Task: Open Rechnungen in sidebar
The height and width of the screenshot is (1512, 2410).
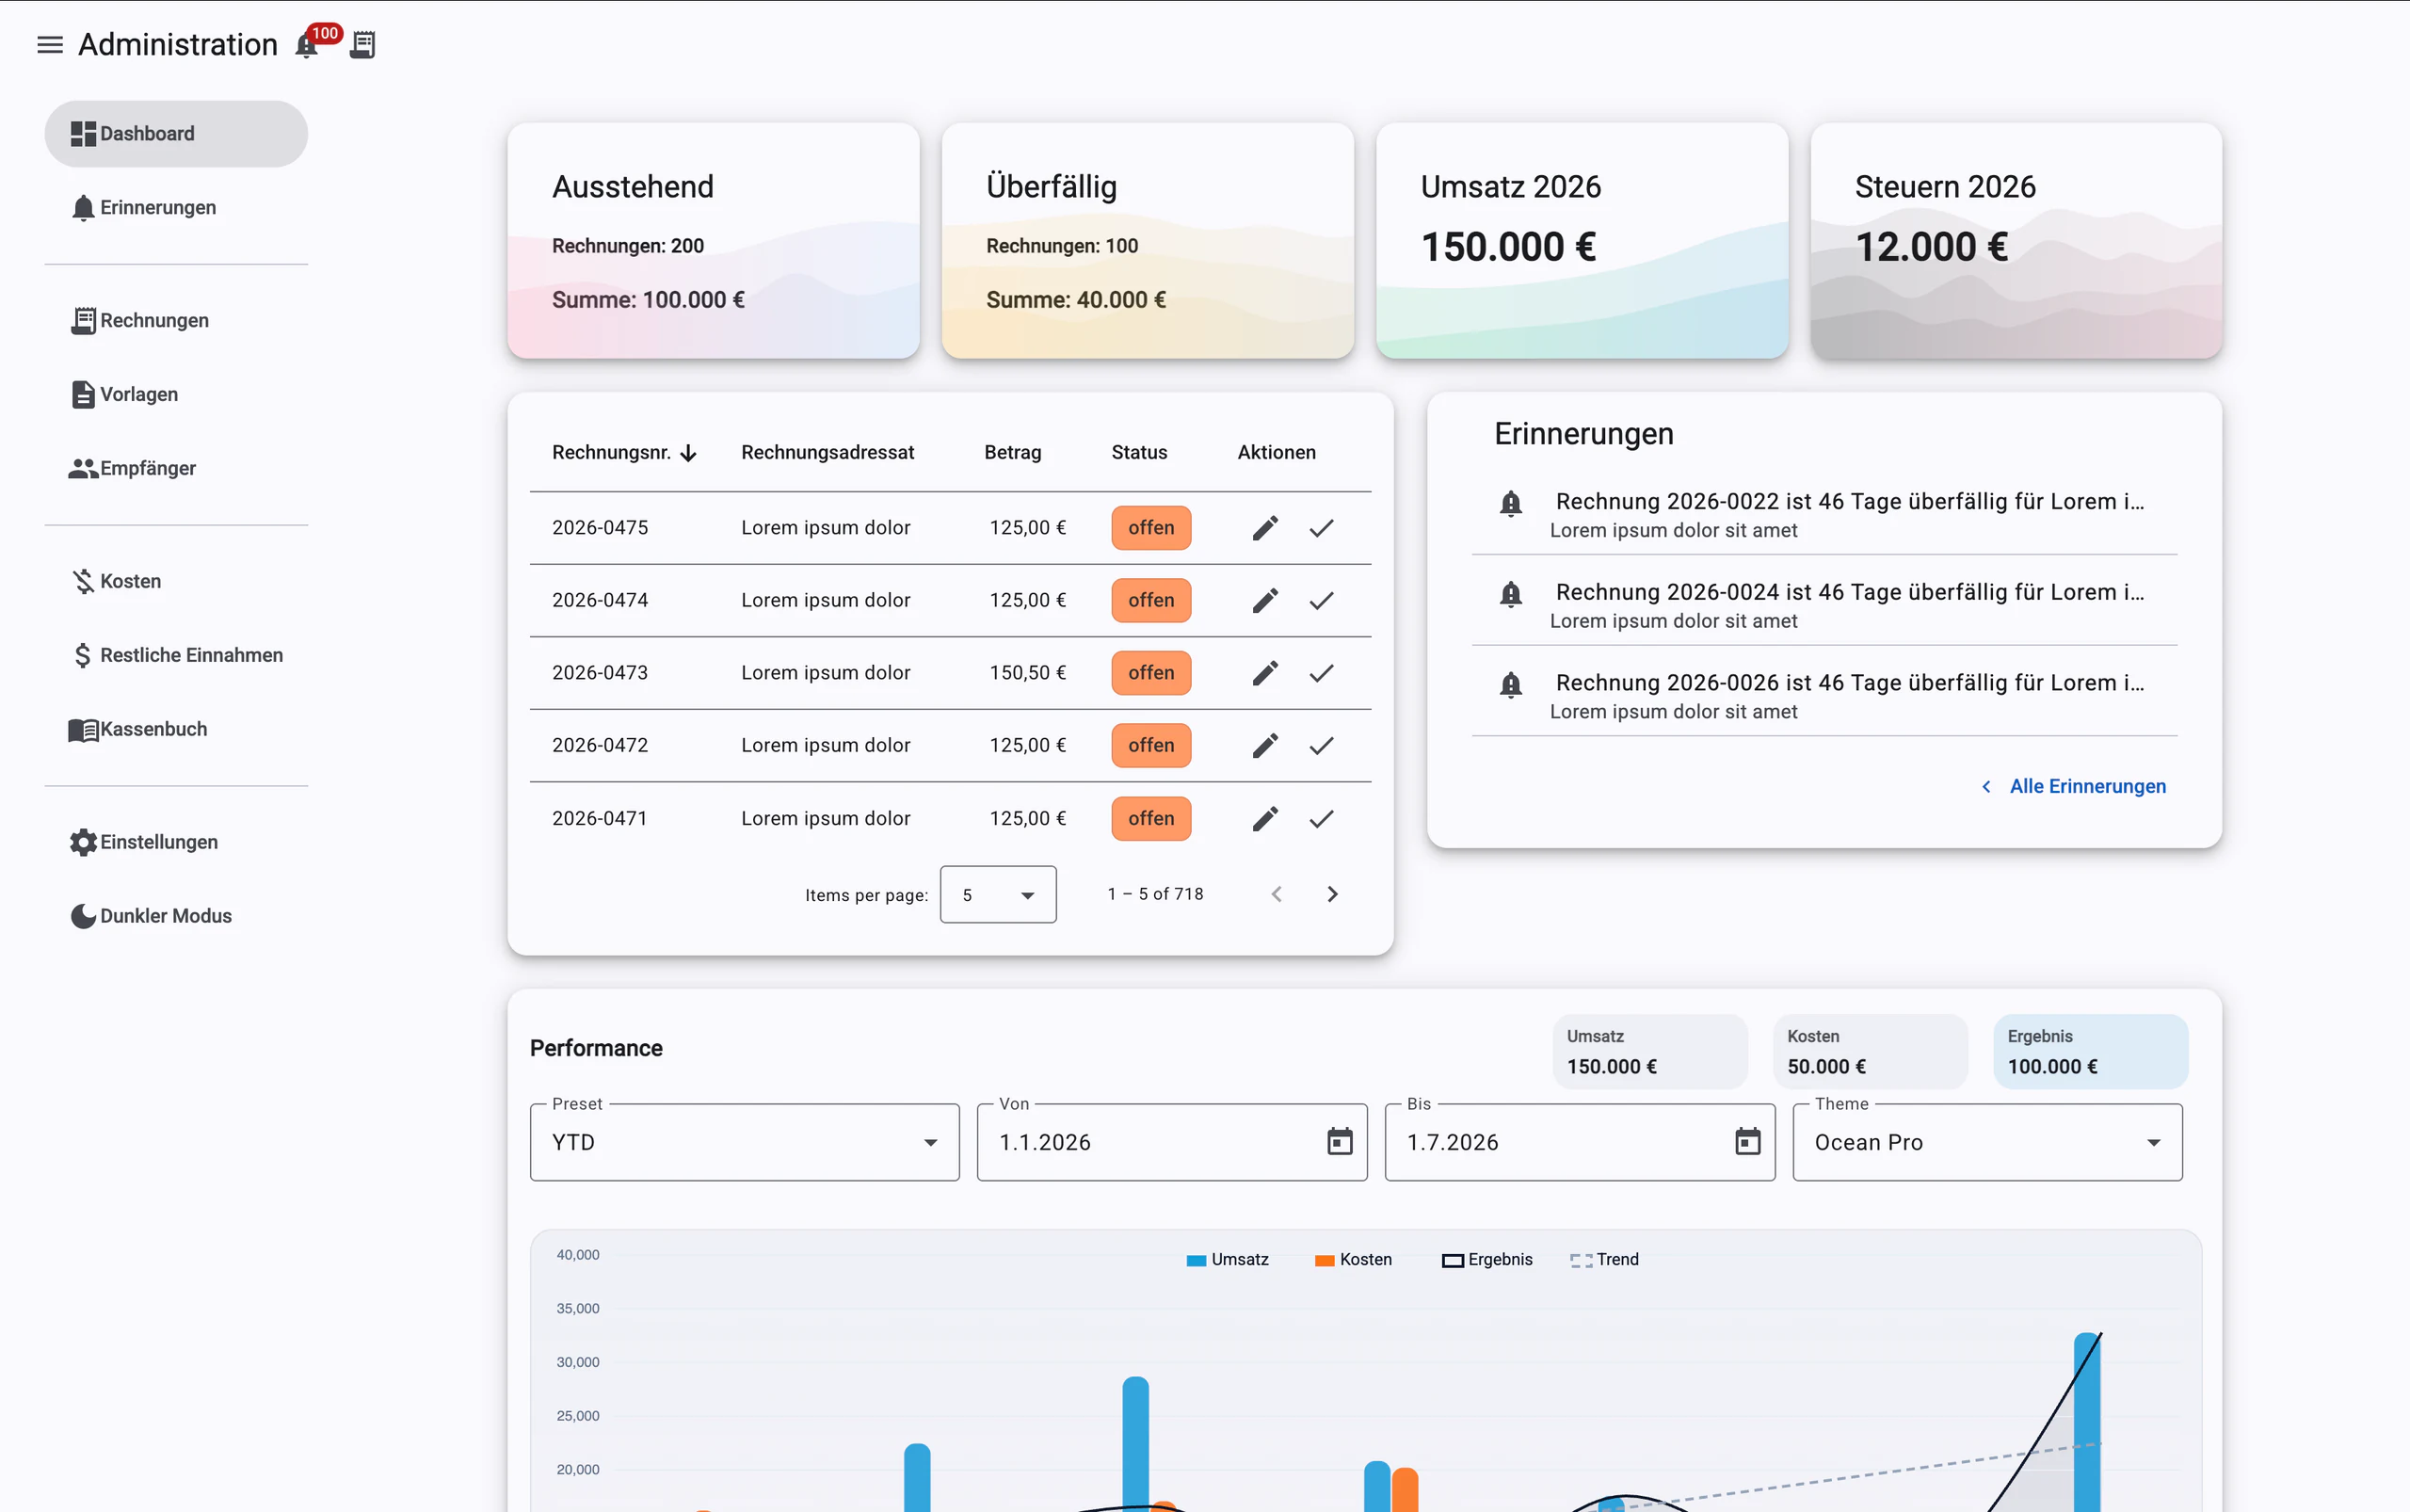Action: pyautogui.click(x=176, y=321)
